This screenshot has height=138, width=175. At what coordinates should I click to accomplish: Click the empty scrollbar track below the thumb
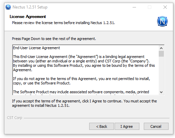(161, 73)
